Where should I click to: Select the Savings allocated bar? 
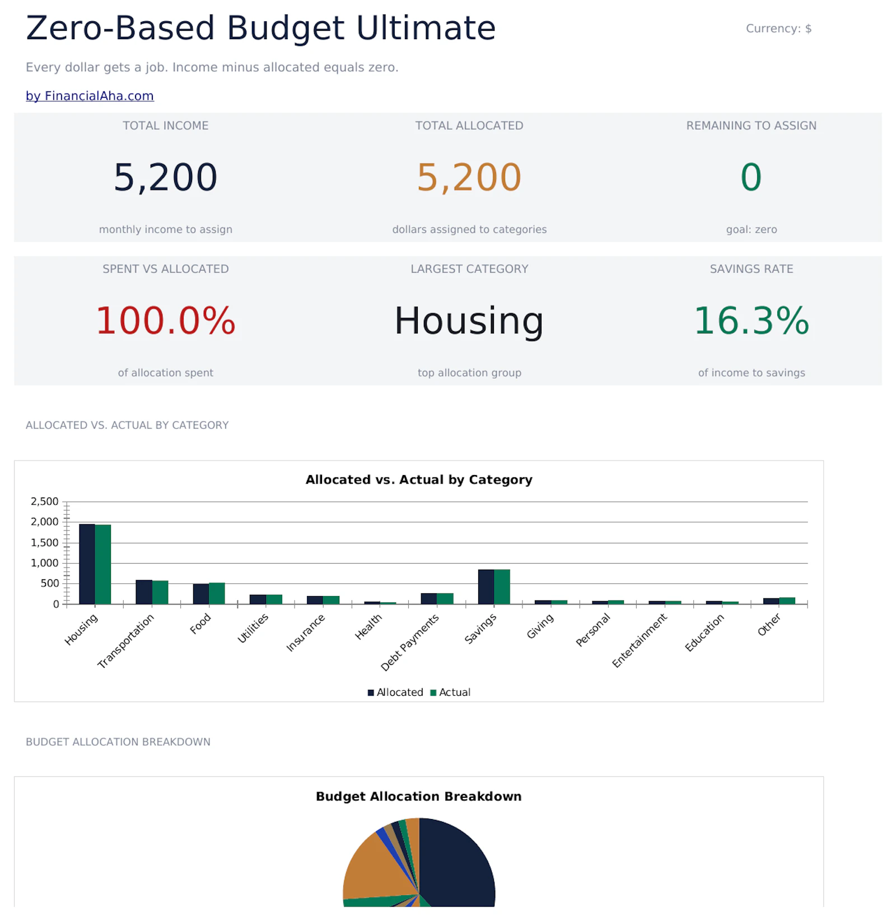point(486,587)
